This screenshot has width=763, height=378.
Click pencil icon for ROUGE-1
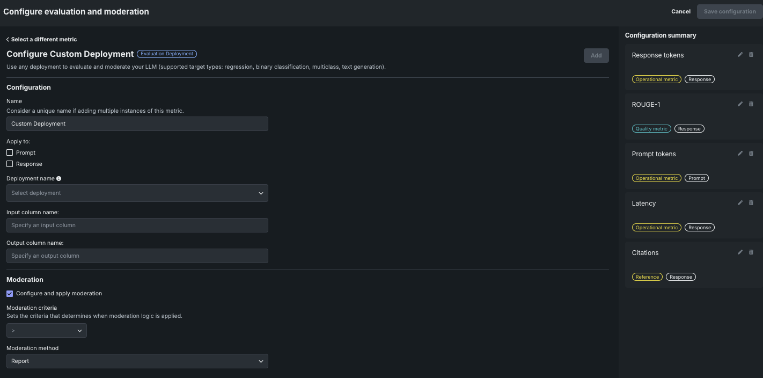tap(740, 104)
